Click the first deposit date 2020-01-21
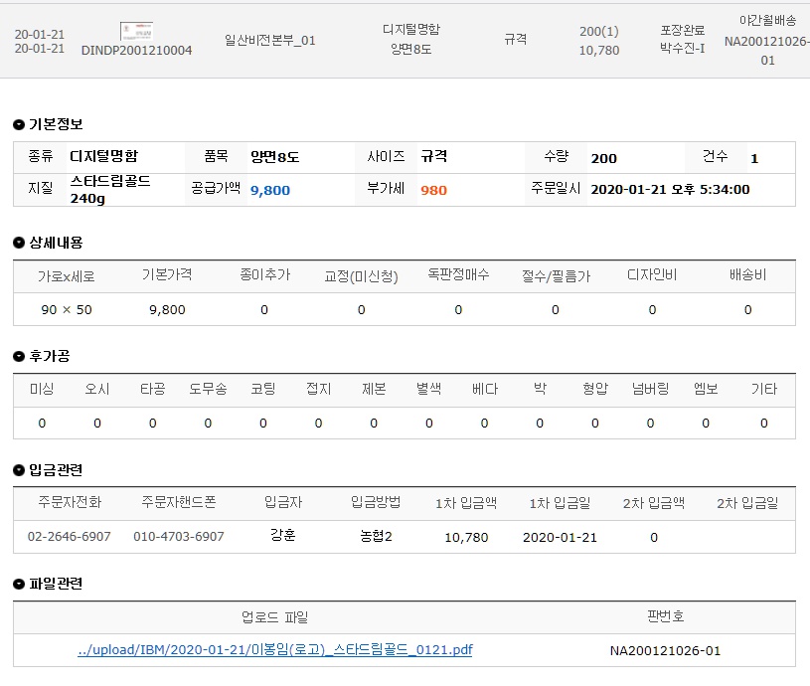Viewport: 810px width, 686px height. click(560, 537)
